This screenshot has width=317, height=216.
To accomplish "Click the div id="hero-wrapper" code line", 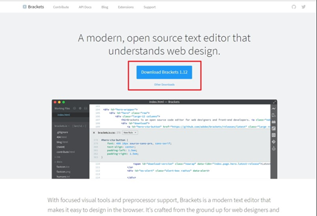I will pos(120,110).
